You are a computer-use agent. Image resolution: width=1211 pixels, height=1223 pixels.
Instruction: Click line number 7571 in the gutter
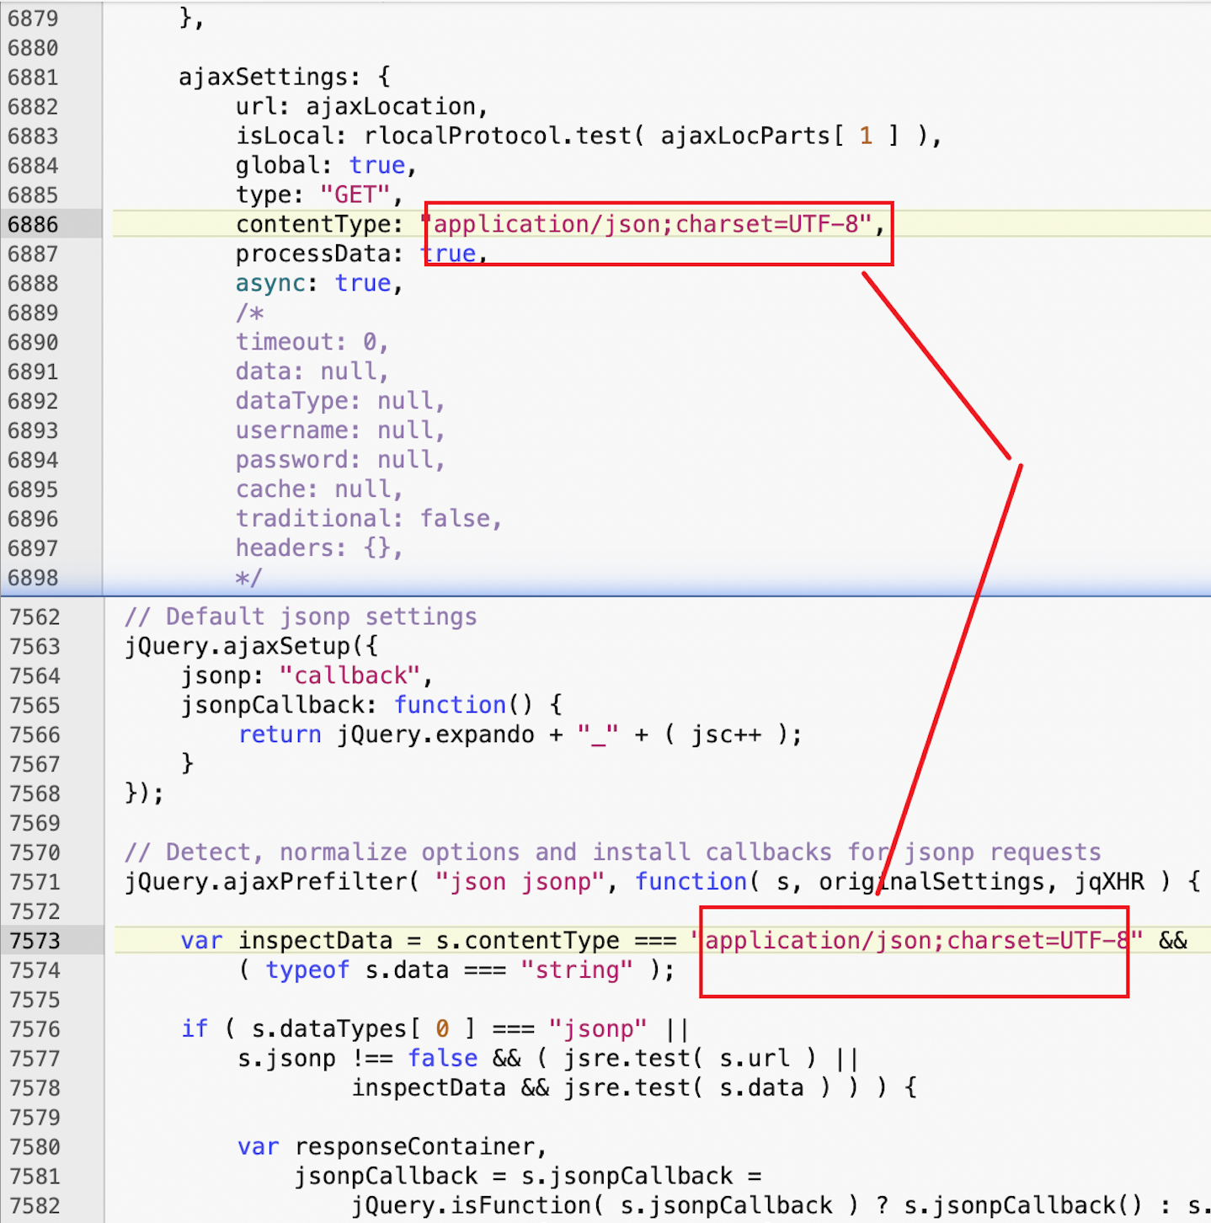[x=35, y=882]
